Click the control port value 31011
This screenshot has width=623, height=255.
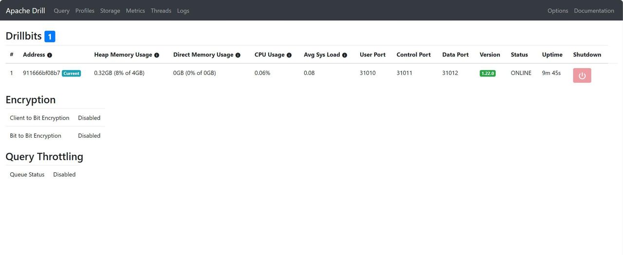tap(404, 73)
